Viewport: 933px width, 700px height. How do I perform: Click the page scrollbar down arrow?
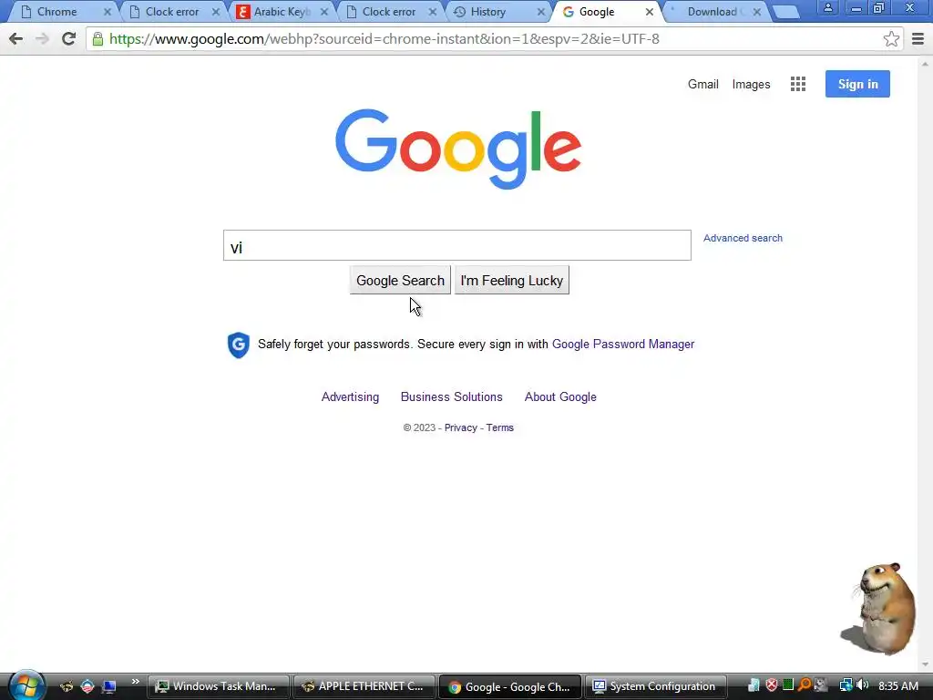[x=924, y=664]
